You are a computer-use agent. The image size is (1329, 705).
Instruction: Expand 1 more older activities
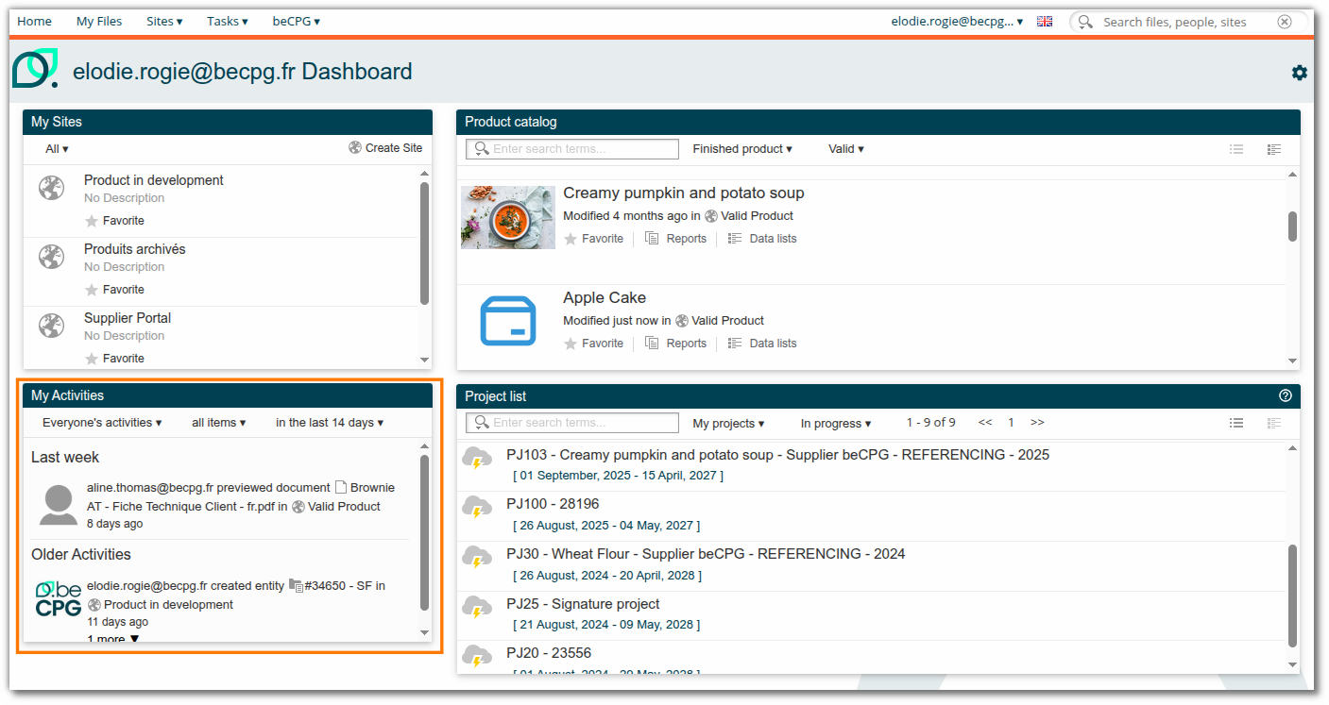113,639
